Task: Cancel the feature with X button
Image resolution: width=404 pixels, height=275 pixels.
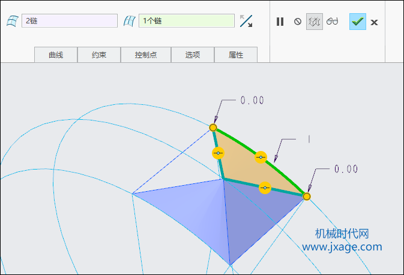Action: [374, 22]
